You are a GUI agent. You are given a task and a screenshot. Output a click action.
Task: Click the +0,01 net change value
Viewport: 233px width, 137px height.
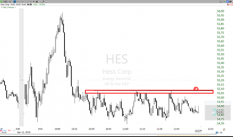35,4
